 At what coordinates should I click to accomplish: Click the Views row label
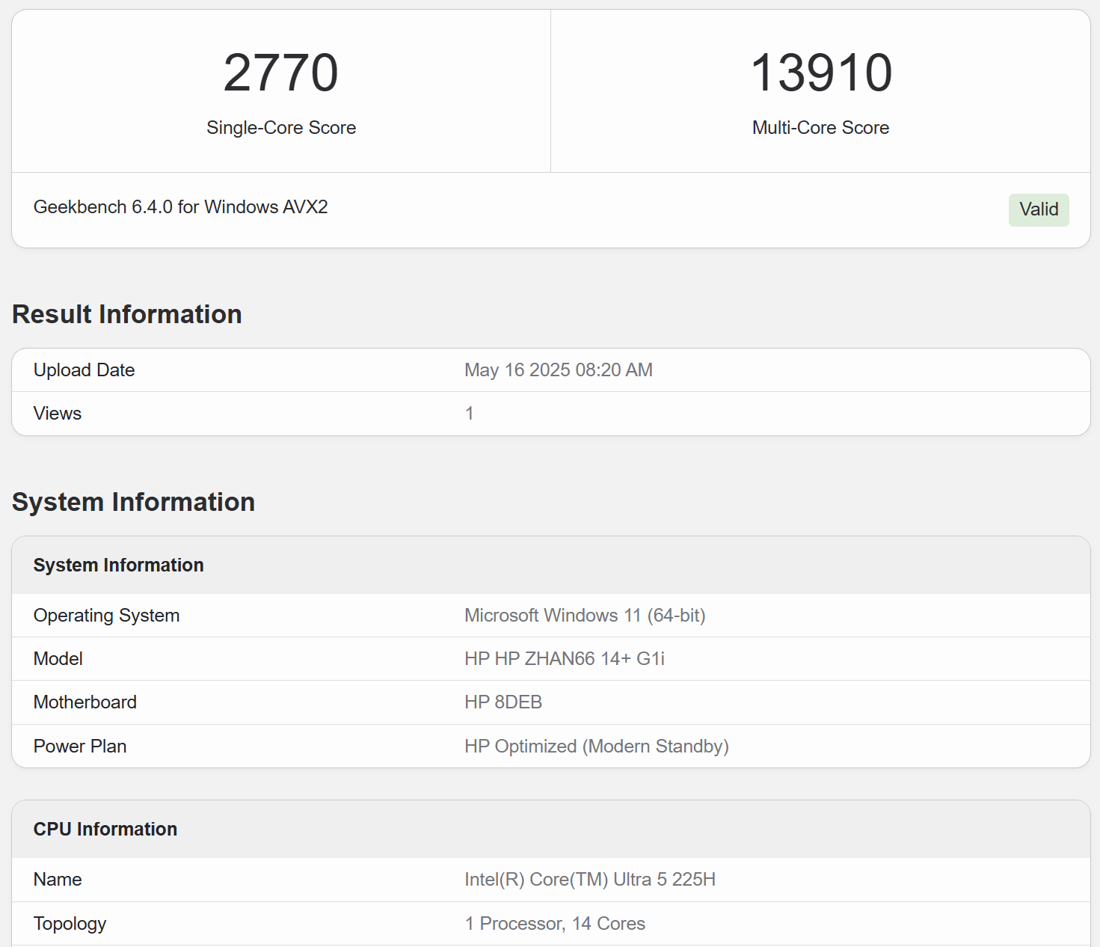pos(58,414)
